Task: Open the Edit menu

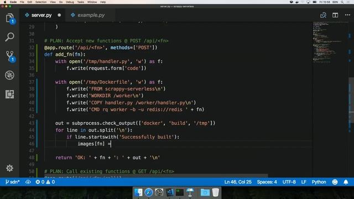Action: 29,2
